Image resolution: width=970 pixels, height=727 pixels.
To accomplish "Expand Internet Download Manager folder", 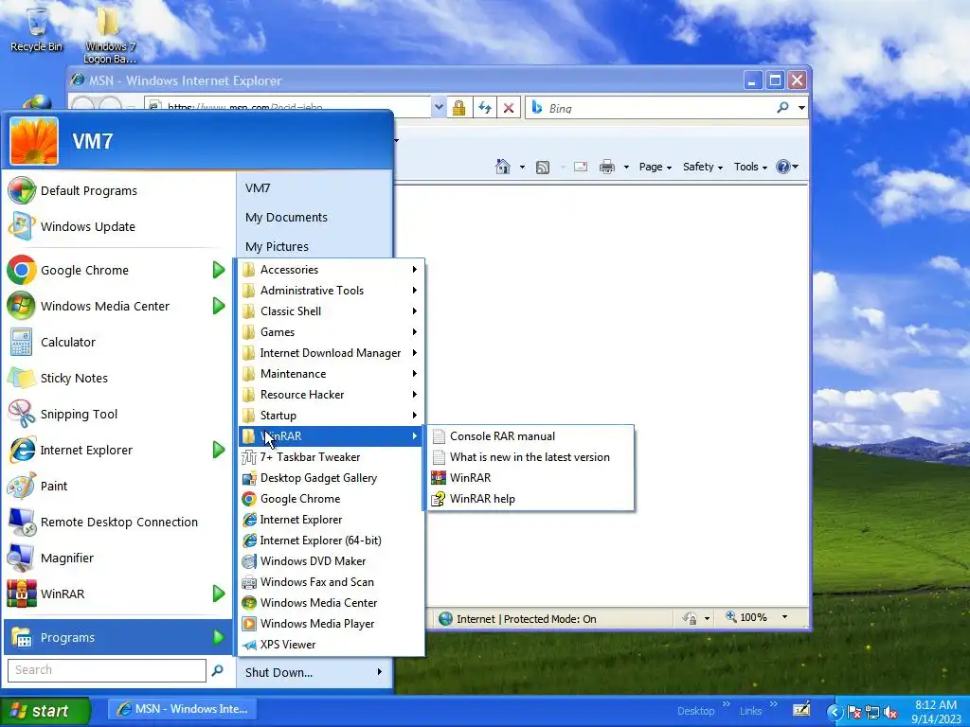I will pos(331,353).
